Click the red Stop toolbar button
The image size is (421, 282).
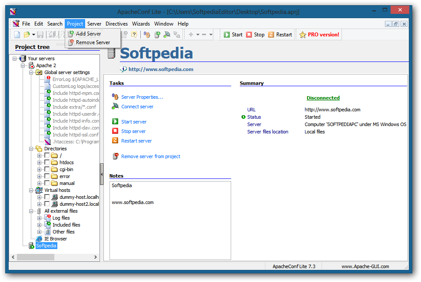[255, 35]
